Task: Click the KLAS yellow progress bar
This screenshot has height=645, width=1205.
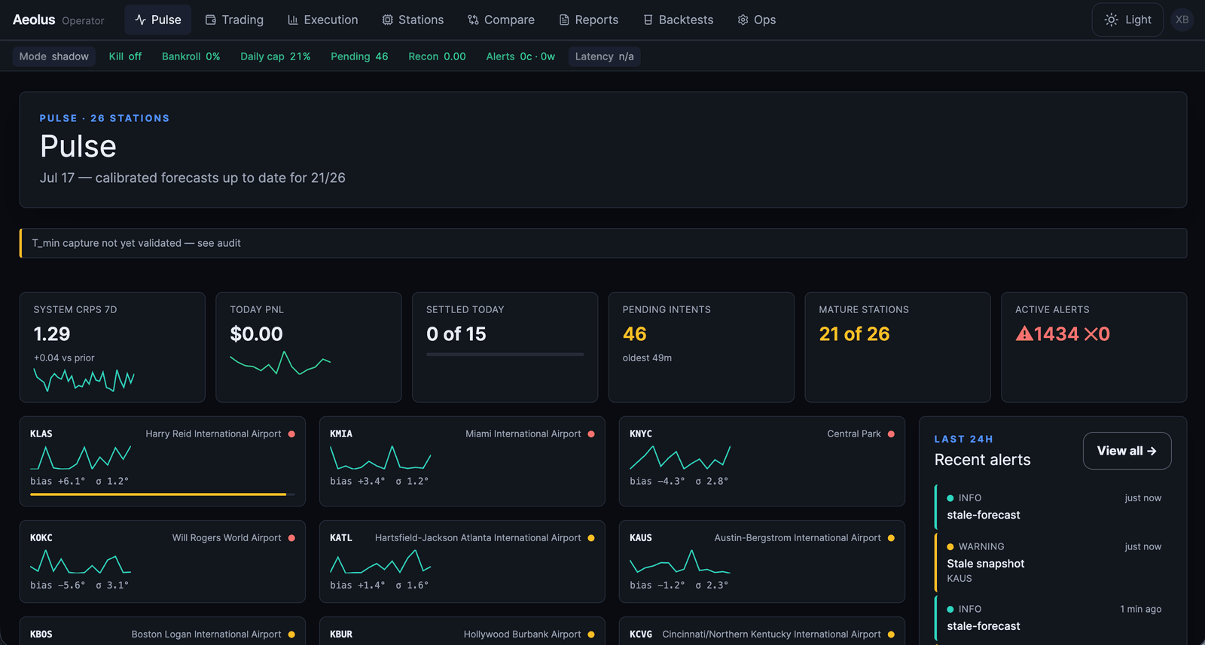Action: click(x=158, y=494)
